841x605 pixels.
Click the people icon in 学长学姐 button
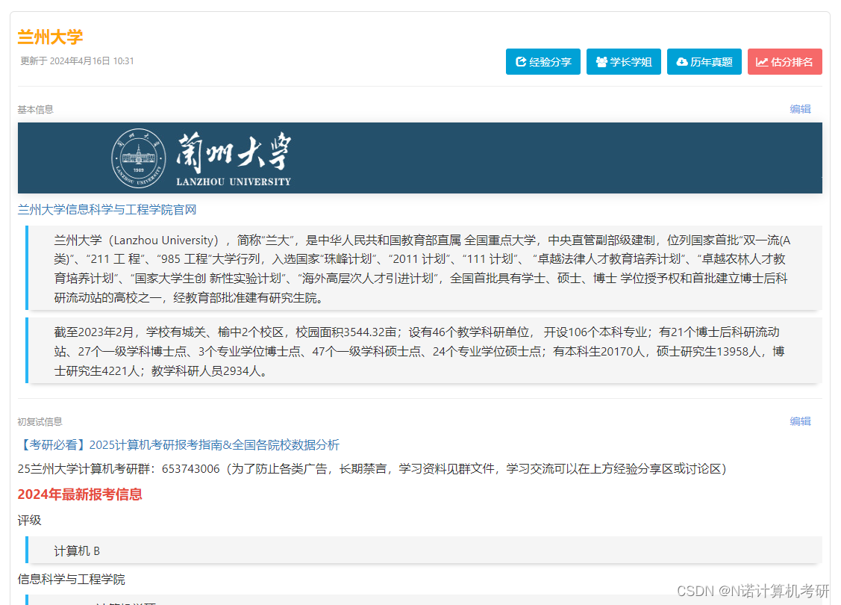(x=601, y=62)
